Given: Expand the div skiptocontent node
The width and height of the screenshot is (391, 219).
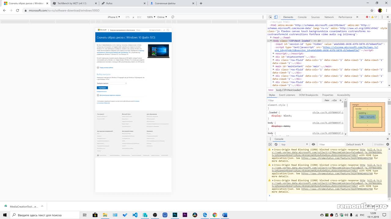Looking at the screenshot, I should [x=274, y=57].
